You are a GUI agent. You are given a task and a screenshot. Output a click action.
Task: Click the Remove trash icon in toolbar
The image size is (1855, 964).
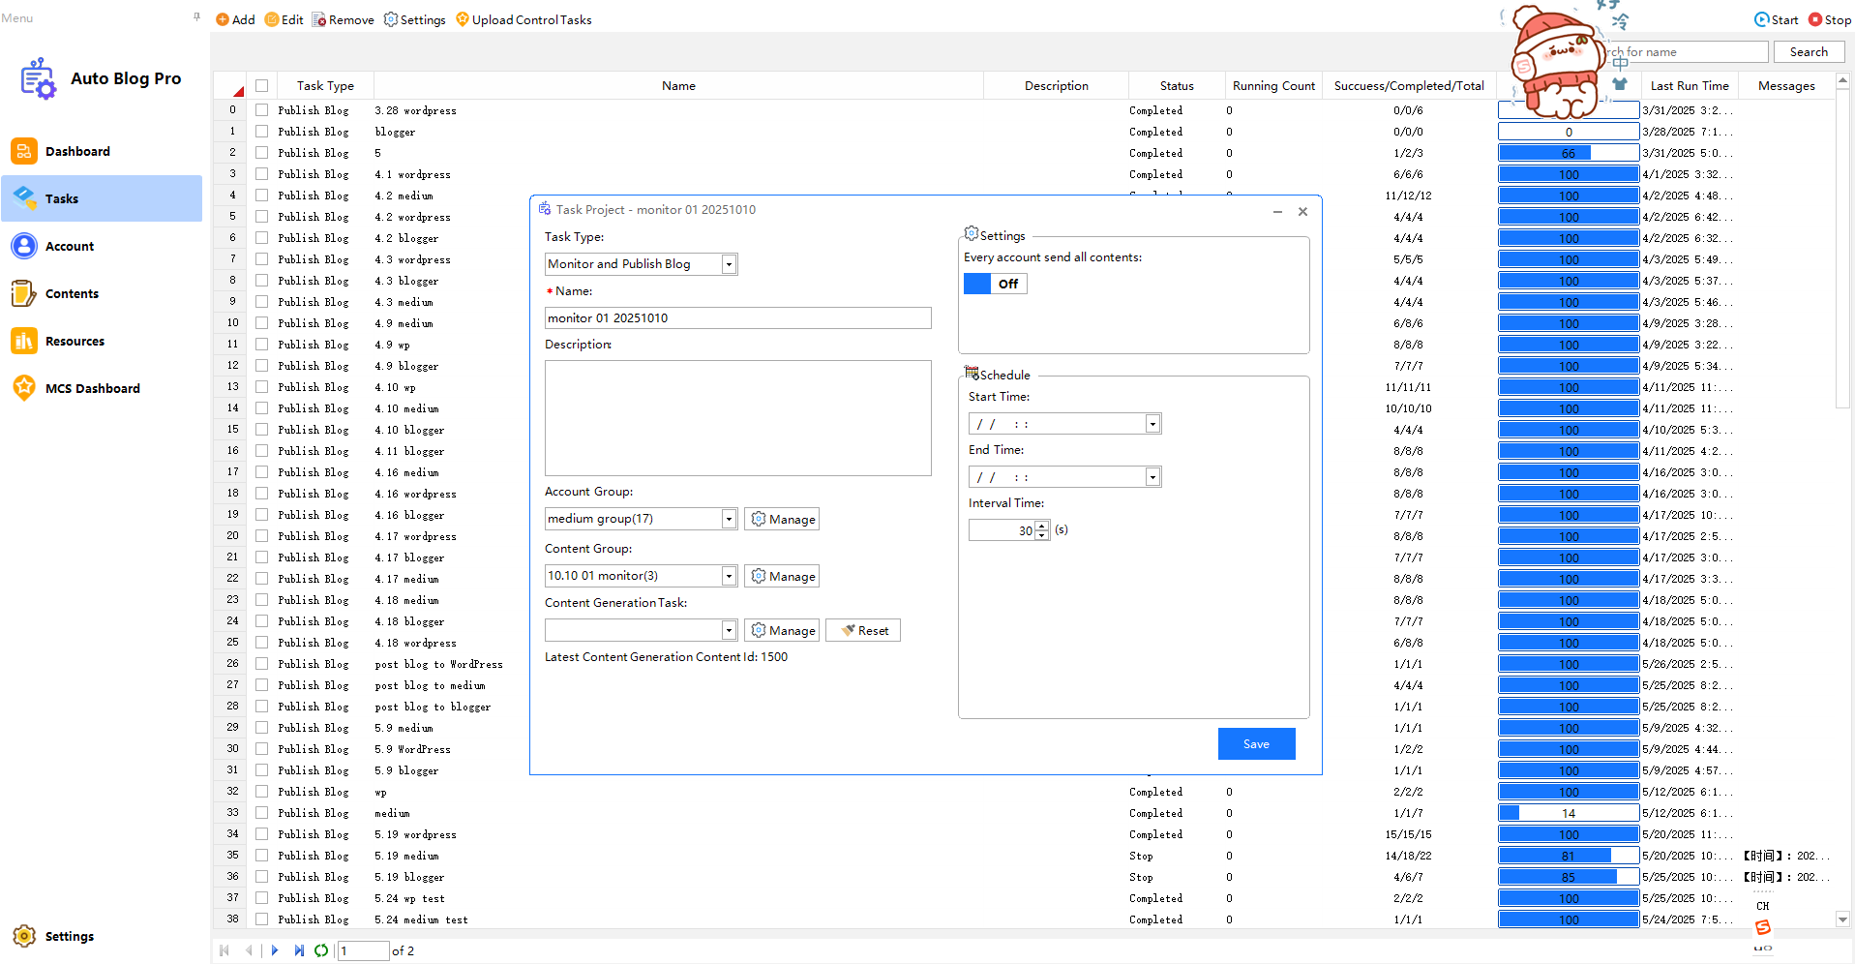pos(319,19)
